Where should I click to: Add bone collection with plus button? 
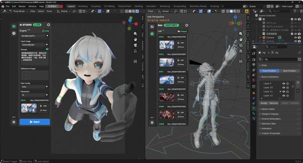coord(298,82)
